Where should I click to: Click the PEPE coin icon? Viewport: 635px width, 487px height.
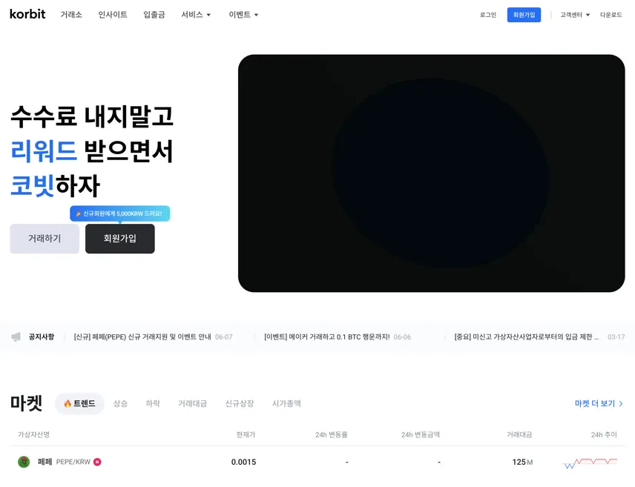24,462
